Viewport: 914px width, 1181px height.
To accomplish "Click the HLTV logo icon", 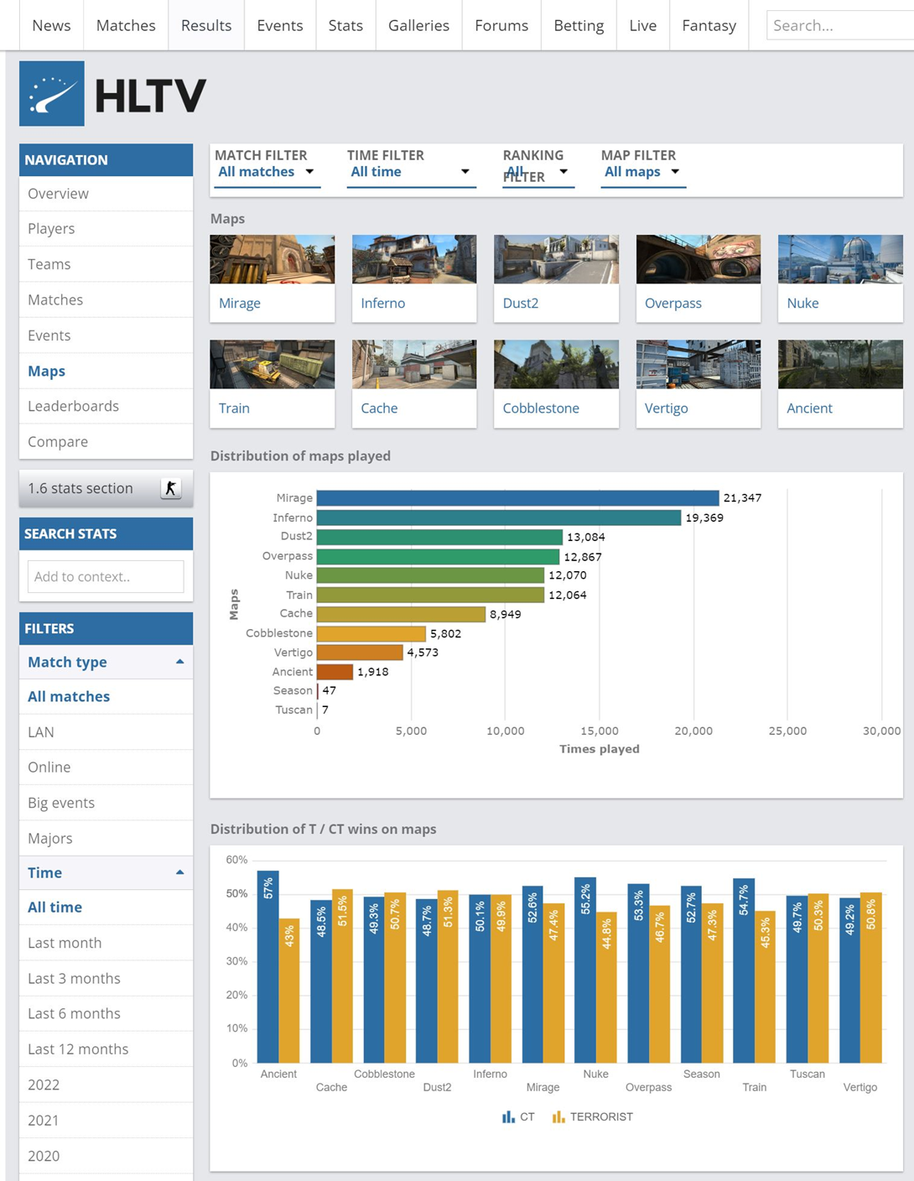I will (52, 93).
